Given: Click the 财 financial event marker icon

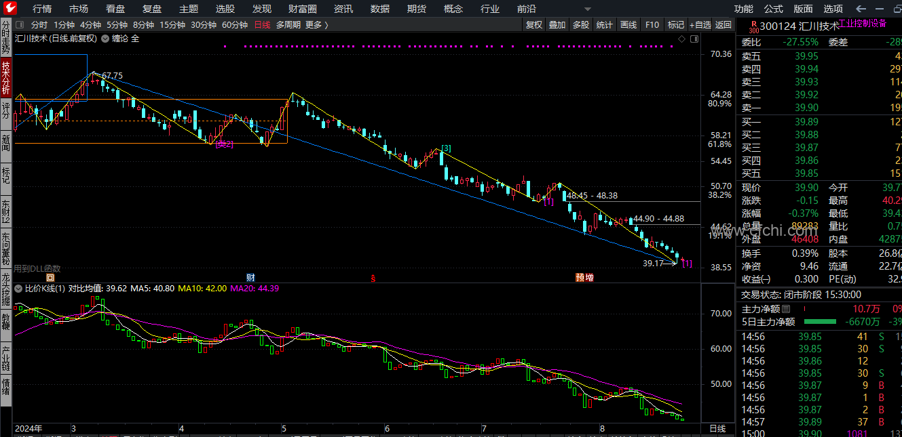Looking at the screenshot, I should 250,277.
